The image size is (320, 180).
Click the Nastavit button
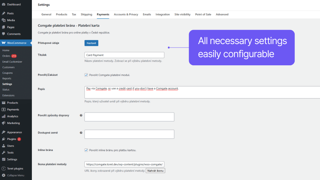[91, 43]
